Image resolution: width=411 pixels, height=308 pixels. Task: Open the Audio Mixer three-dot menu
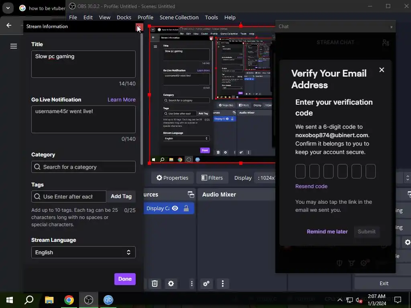click(222, 284)
